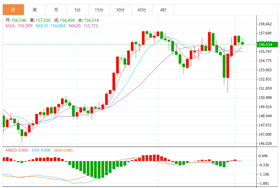Click the MA20: 155.772 indicator label

click(83, 26)
